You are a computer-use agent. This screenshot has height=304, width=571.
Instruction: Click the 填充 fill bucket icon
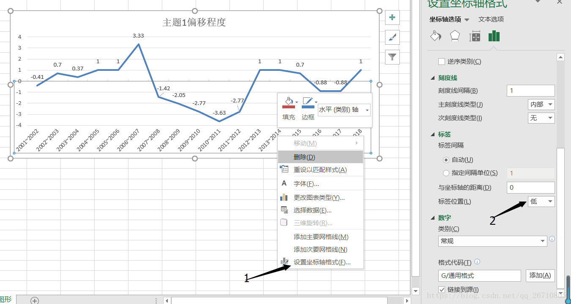tap(288, 102)
